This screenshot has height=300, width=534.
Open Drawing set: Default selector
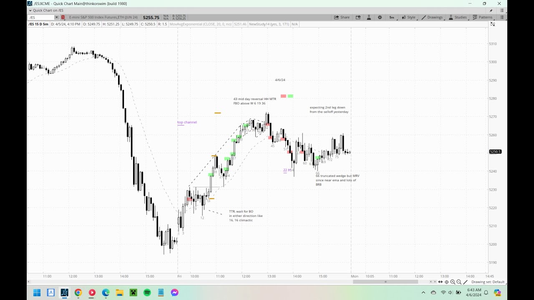tap(488, 282)
